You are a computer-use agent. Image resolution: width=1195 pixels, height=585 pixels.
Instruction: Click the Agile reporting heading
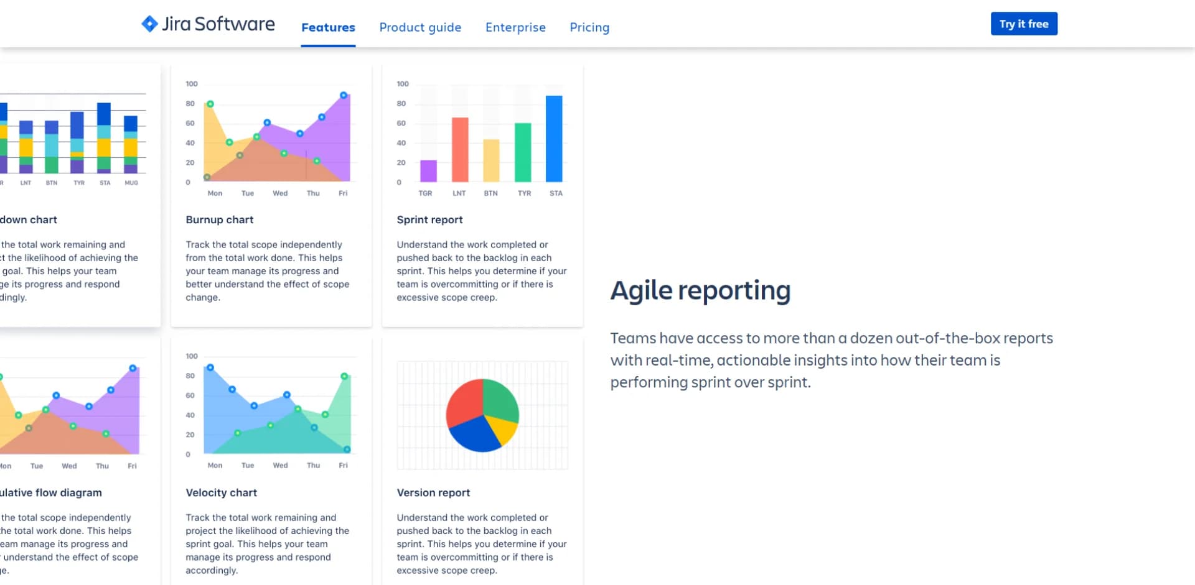point(700,290)
